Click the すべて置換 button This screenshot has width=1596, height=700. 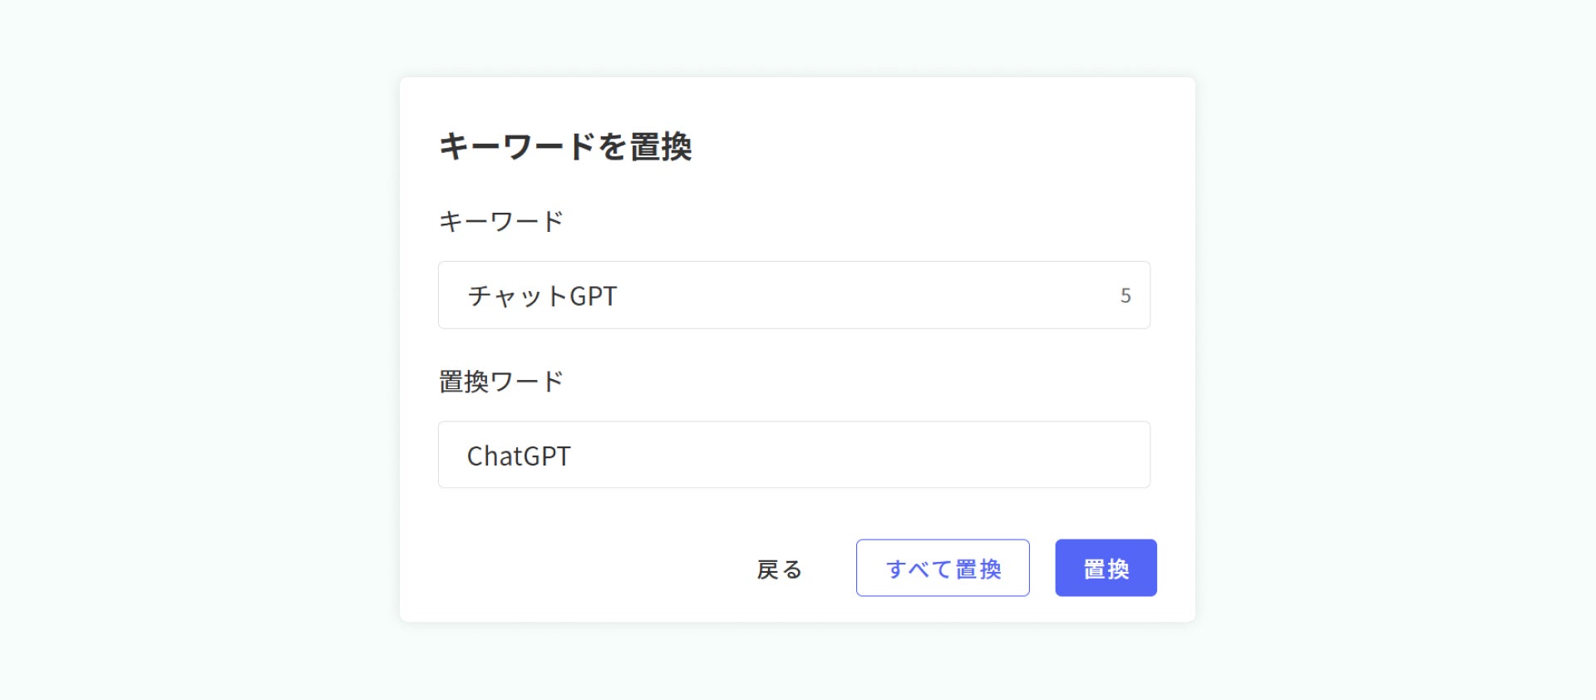pos(943,568)
